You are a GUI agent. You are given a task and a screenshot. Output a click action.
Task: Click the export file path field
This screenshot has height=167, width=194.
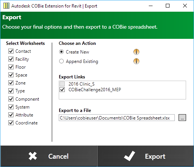(x=117, y=118)
